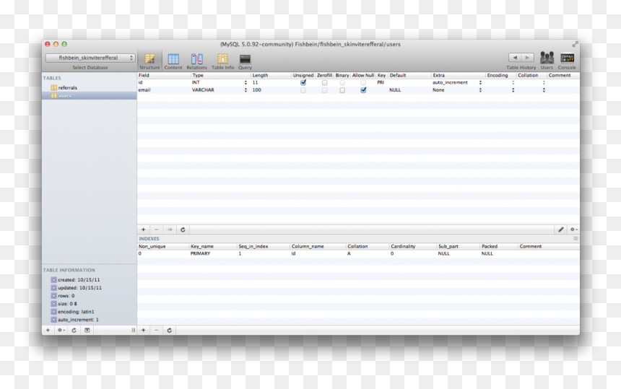Open the structure gear menu
621x389 pixels.
point(573,230)
